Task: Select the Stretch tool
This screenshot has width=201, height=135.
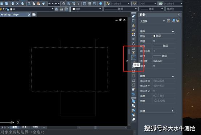Action: (x=134, y=53)
